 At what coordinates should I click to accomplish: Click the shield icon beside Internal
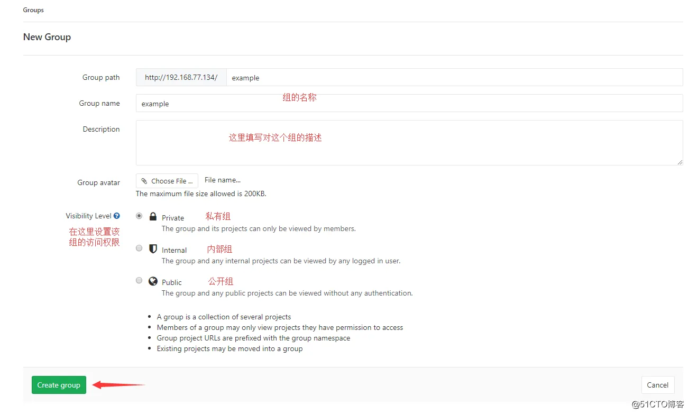(153, 249)
